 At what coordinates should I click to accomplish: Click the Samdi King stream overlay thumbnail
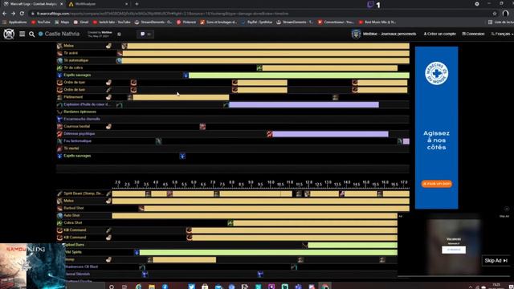[x=32, y=266]
